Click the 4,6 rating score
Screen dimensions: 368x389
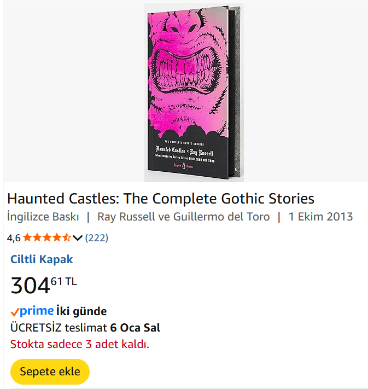[14, 238]
